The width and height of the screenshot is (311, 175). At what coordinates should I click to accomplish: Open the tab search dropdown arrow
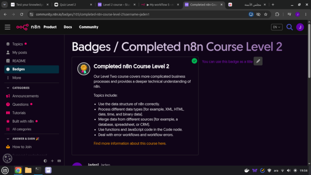4,5
